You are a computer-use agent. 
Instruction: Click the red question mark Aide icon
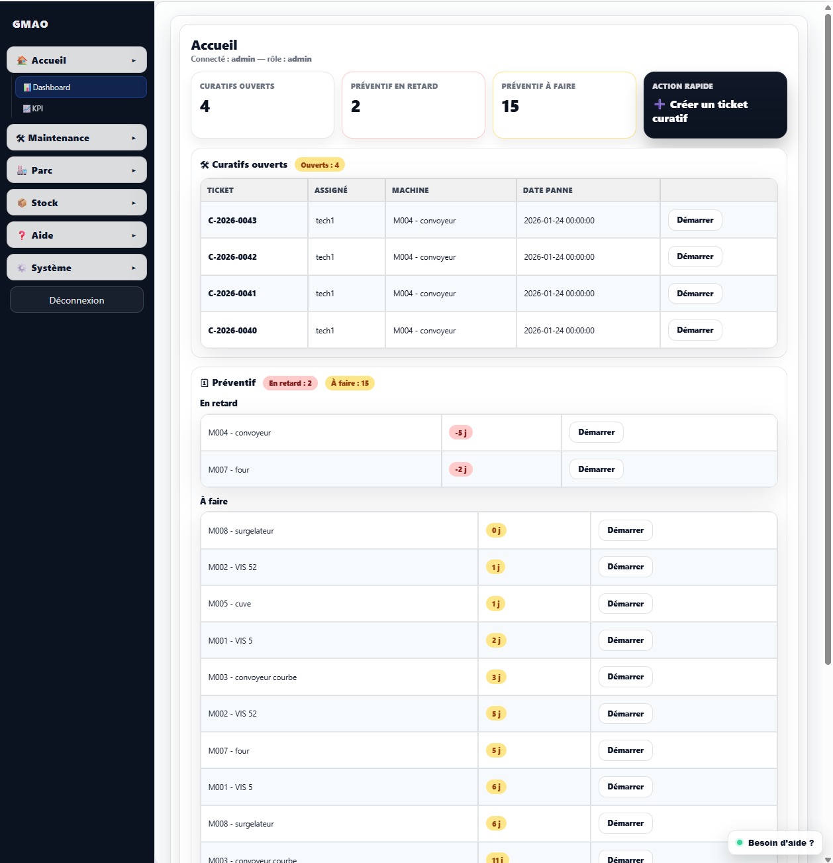tap(22, 235)
